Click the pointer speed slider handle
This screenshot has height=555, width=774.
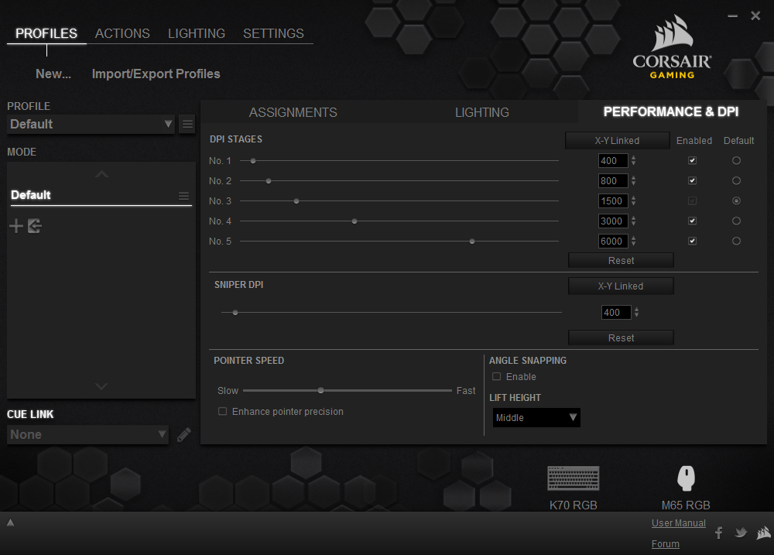[321, 391]
